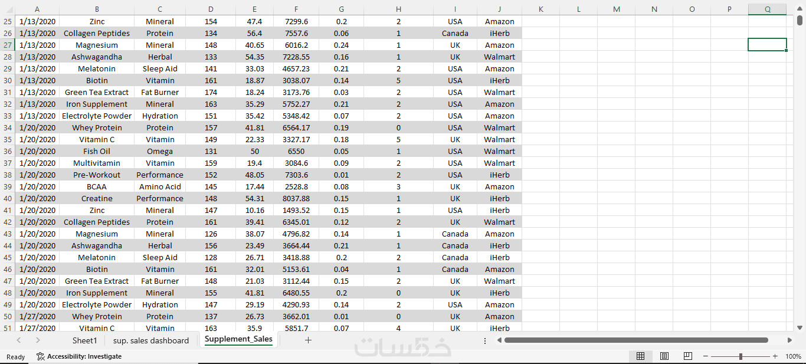Viewport: 806px width, 364px height.
Task: Click cell Omega in row 36
Action: pos(160,151)
